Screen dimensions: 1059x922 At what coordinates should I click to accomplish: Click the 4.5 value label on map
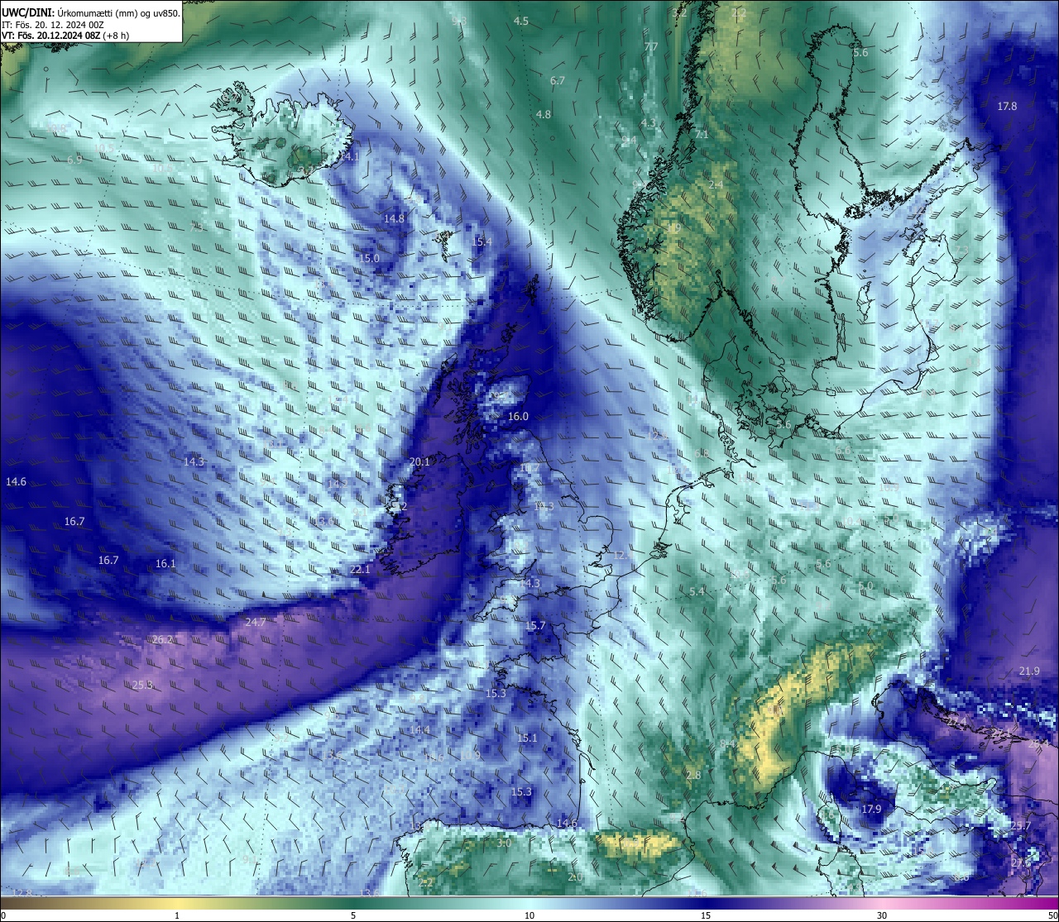click(x=521, y=21)
